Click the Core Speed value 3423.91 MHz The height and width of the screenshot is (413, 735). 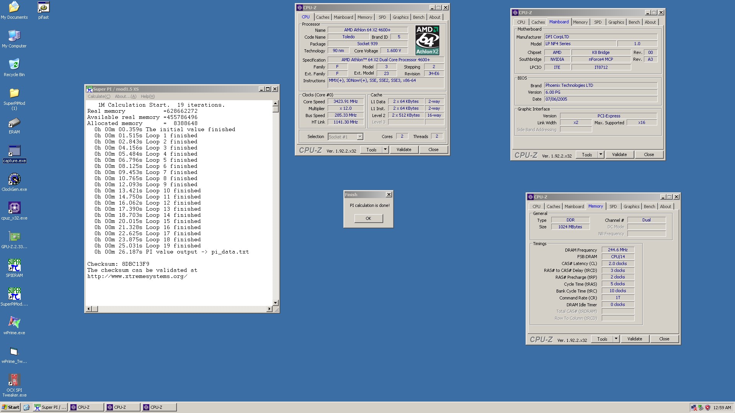[x=346, y=102]
